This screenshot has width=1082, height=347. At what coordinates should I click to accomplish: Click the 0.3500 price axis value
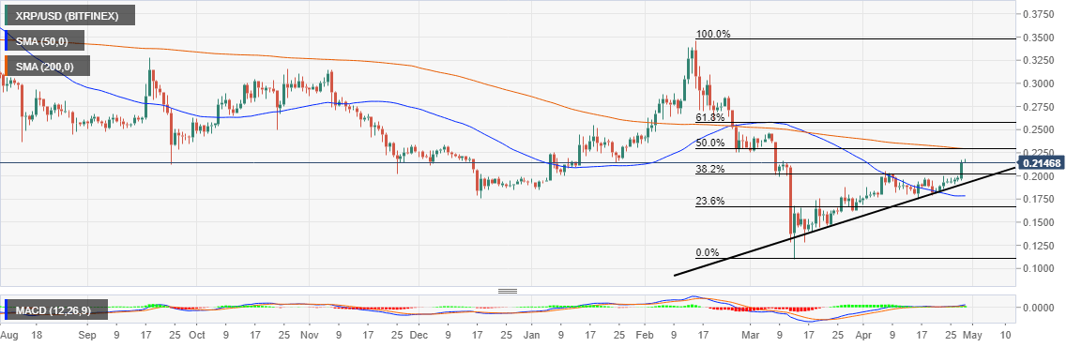pos(1040,38)
